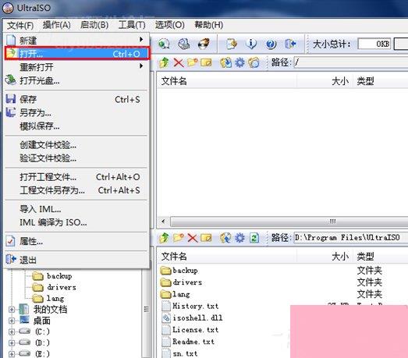
Task: Choose 打开光盘... menu entry
Action: [76, 80]
